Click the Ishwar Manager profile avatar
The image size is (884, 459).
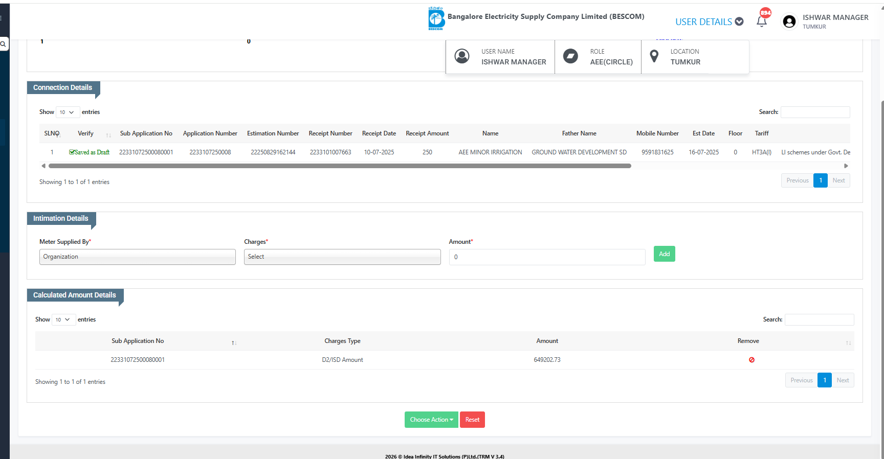[789, 21]
